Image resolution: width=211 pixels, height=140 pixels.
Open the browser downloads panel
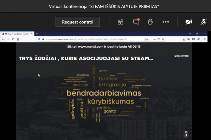184,39
